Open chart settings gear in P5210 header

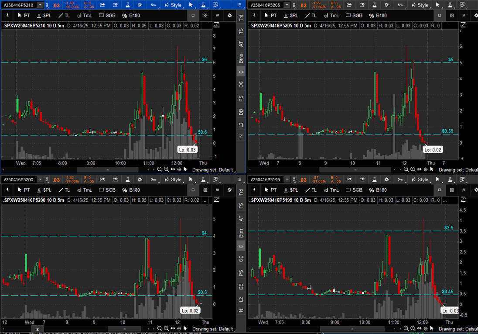click(140, 5)
